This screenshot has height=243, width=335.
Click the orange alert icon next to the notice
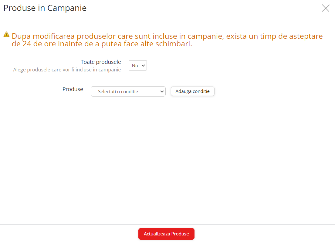pyautogui.click(x=6, y=34)
